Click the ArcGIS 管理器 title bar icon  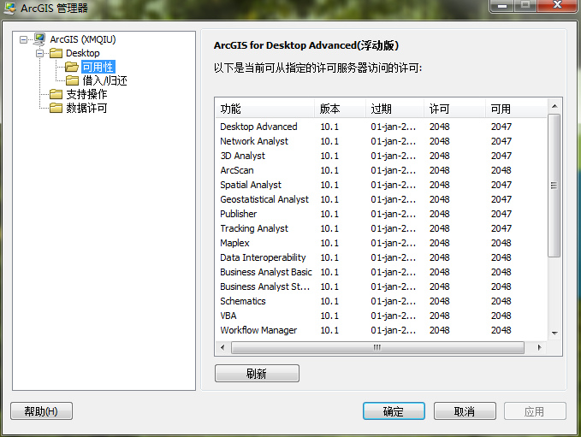pos(10,9)
